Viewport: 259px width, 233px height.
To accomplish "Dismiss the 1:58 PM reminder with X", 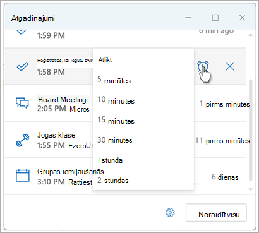I will pos(230,67).
